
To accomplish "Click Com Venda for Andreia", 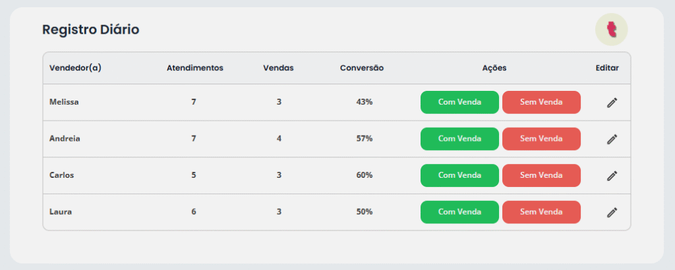I will tap(459, 139).
